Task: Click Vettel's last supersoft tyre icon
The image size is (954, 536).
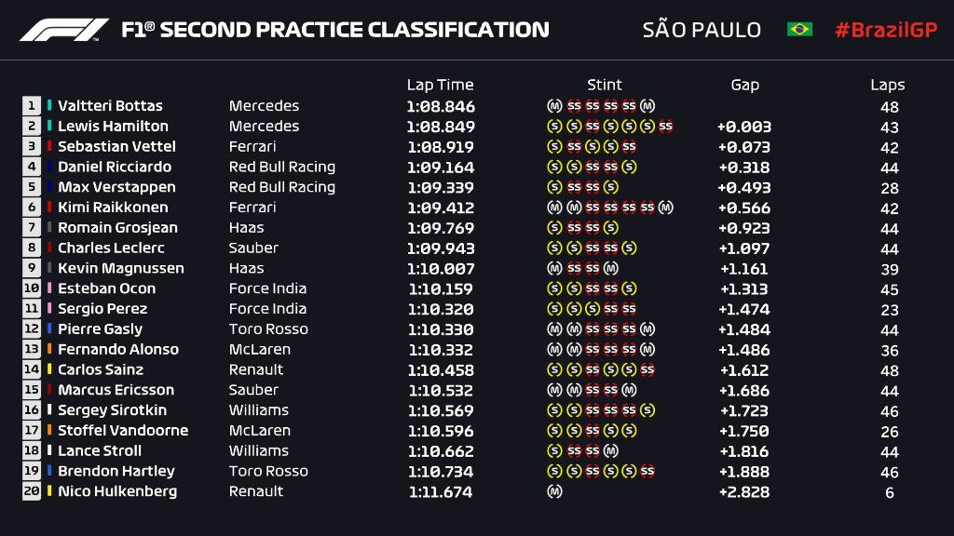Action: pos(629,146)
